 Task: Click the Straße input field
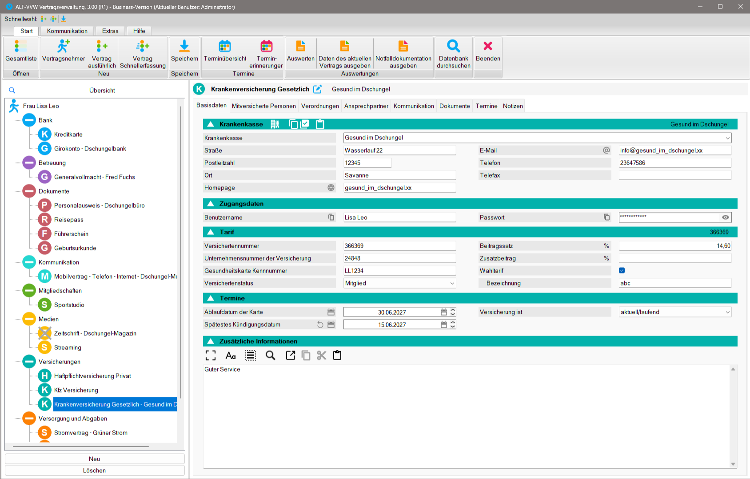click(x=399, y=150)
